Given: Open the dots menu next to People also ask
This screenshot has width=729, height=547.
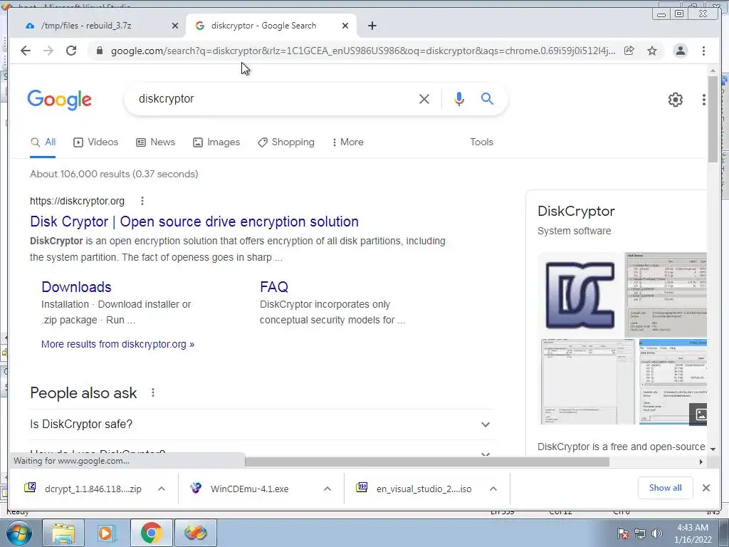Looking at the screenshot, I should pyautogui.click(x=153, y=392).
